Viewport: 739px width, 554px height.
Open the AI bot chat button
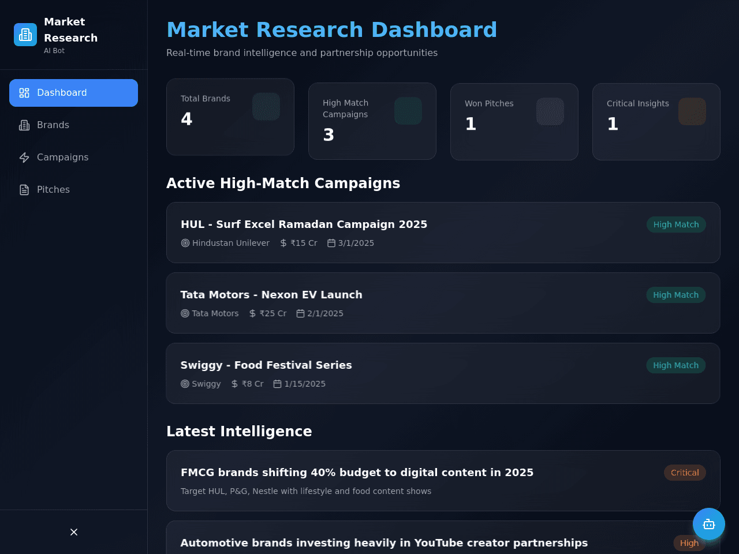(x=709, y=524)
